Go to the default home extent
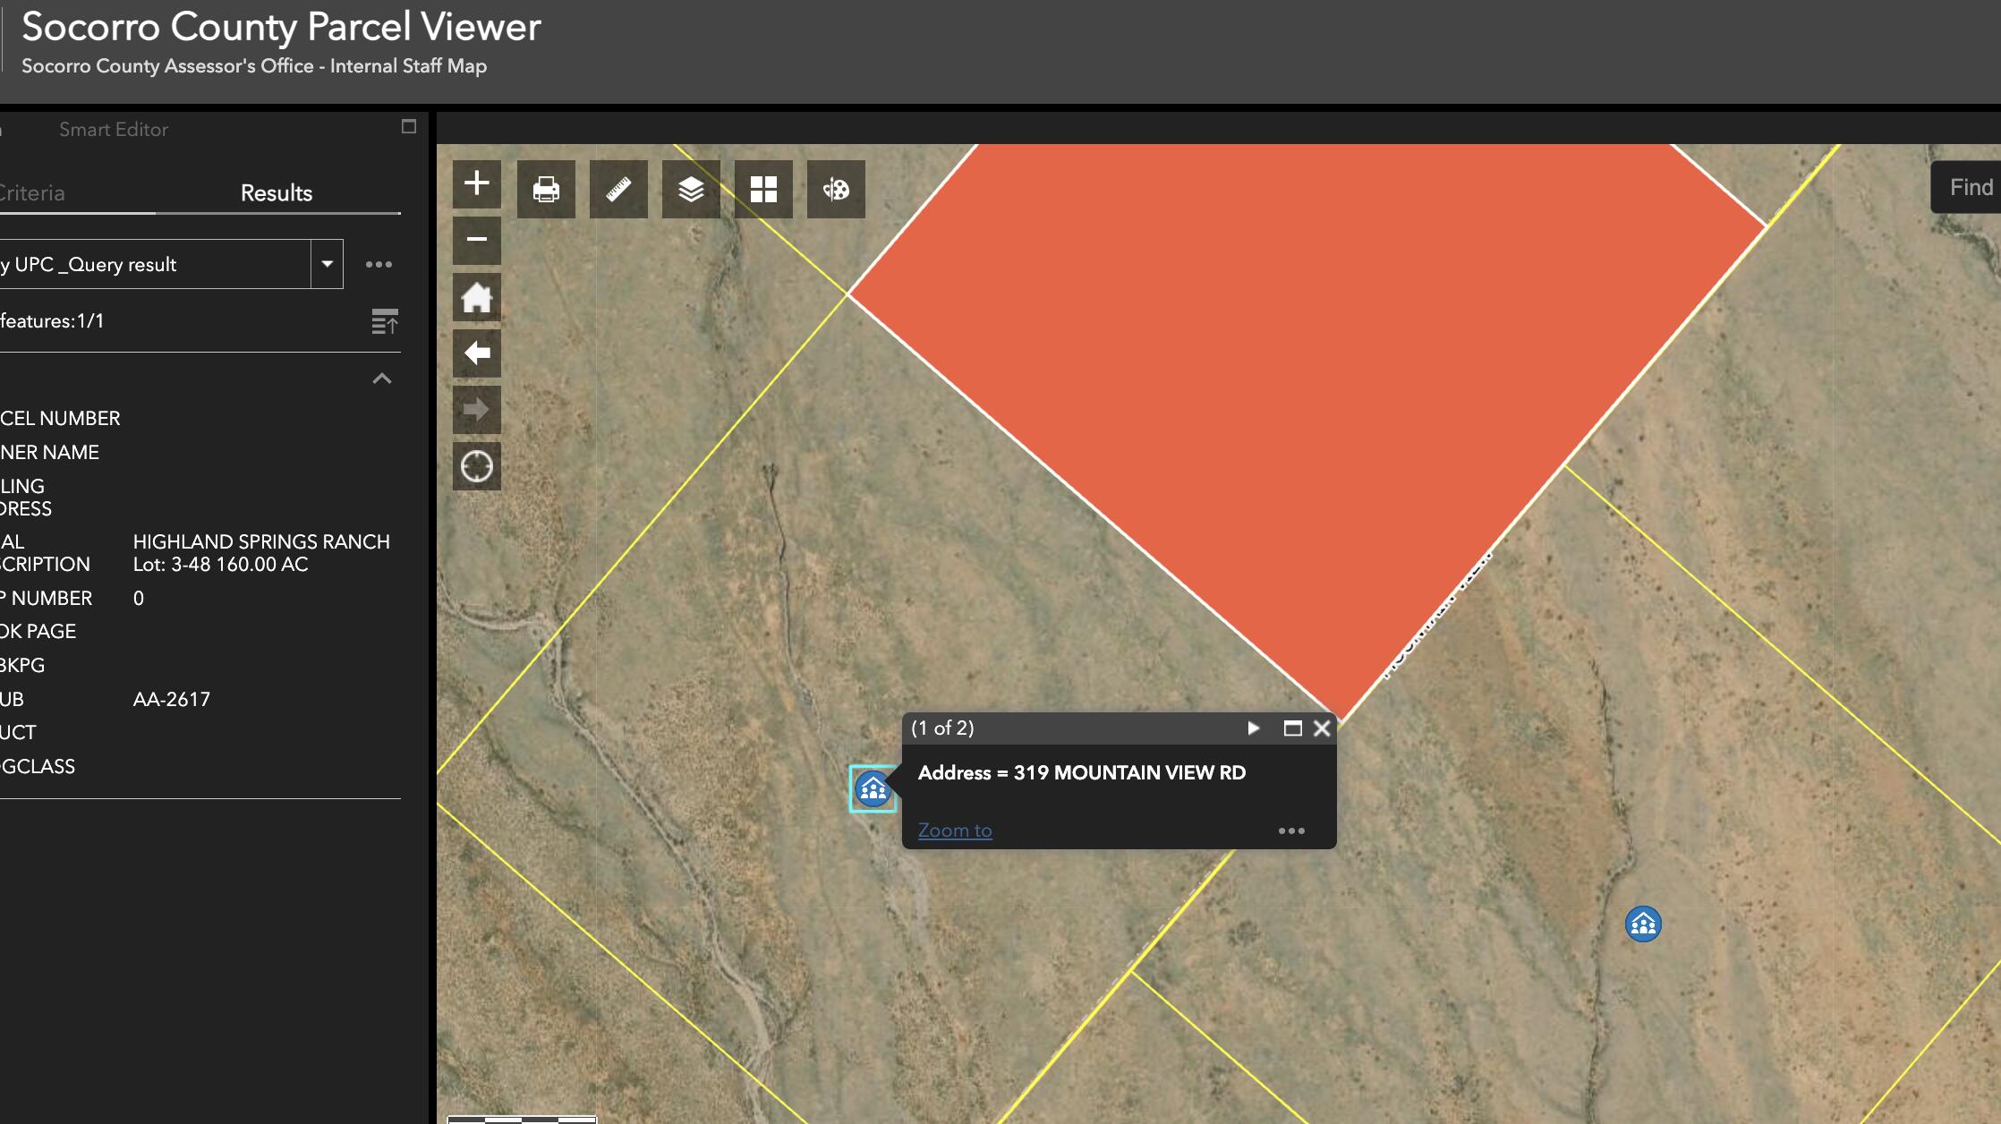This screenshot has height=1124, width=2001. coord(476,297)
